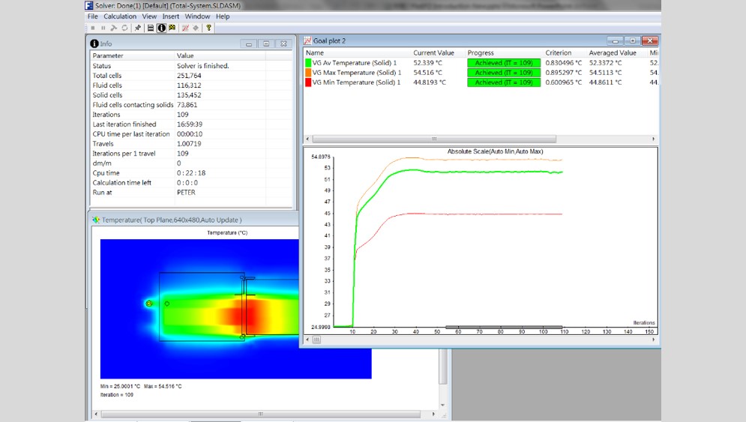Click current value 52.339 °C
Image resolution: width=746 pixels, height=422 pixels.
427,63
